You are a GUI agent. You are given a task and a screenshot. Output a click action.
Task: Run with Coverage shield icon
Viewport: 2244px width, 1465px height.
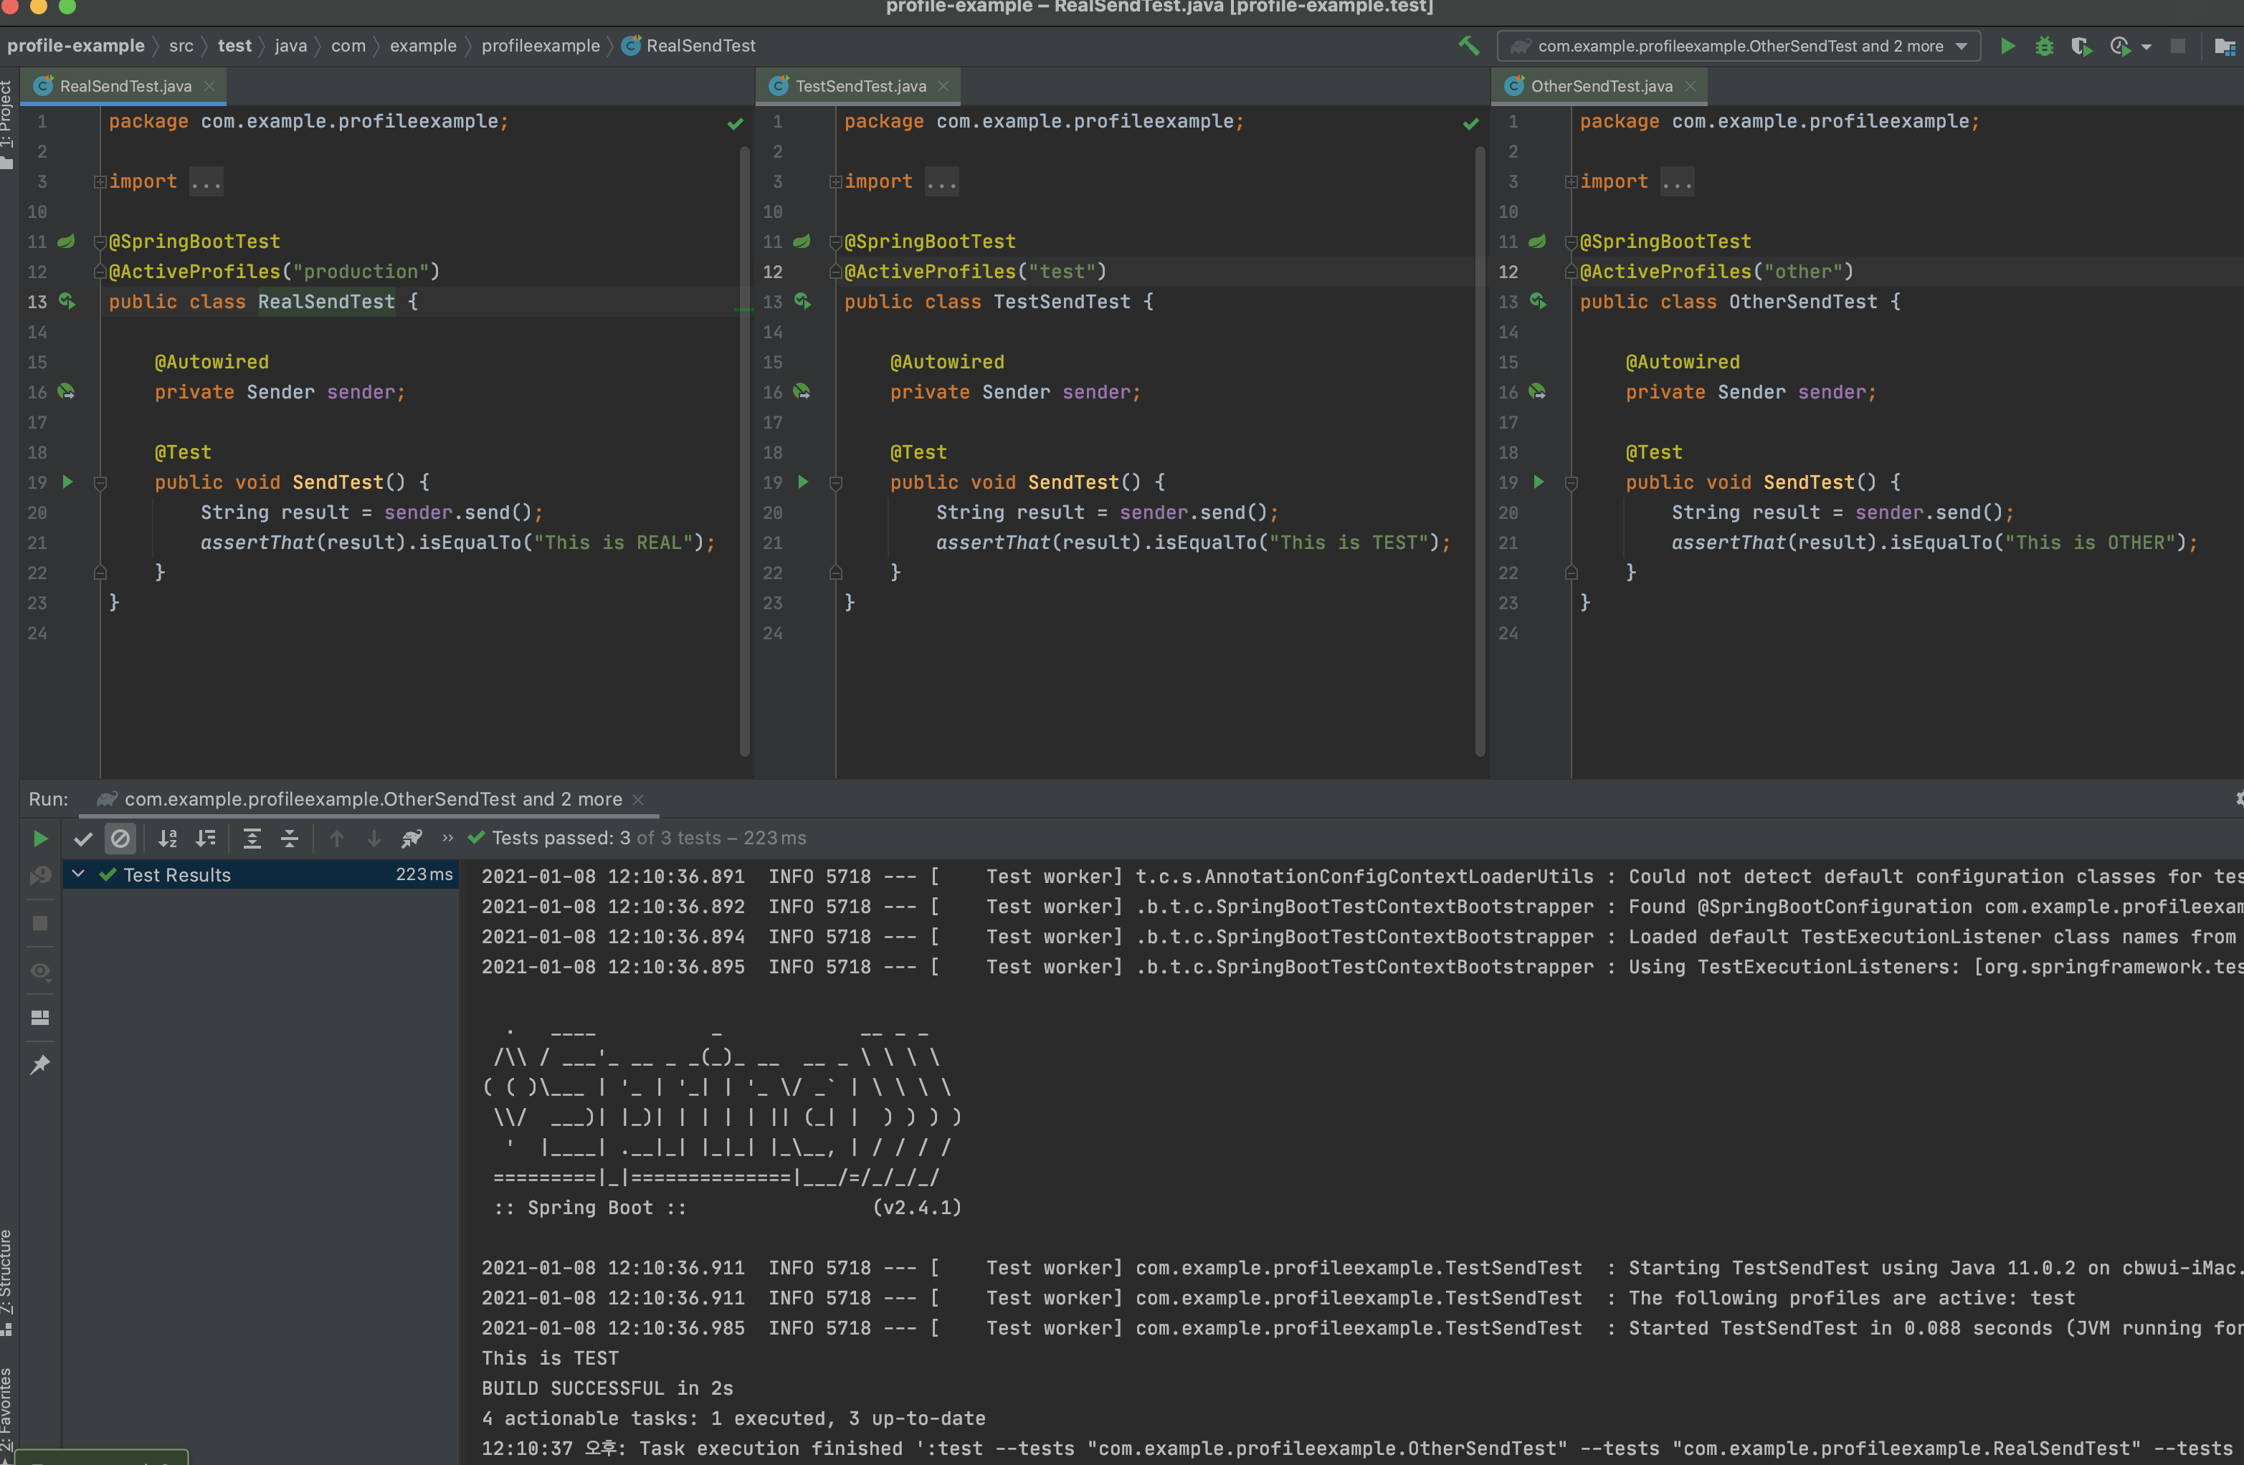coord(2080,46)
